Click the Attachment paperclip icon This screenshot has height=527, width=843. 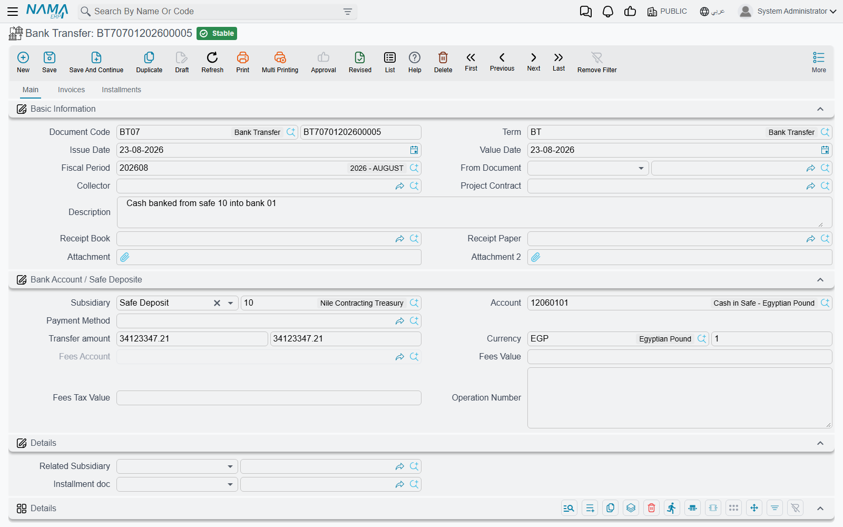point(125,257)
